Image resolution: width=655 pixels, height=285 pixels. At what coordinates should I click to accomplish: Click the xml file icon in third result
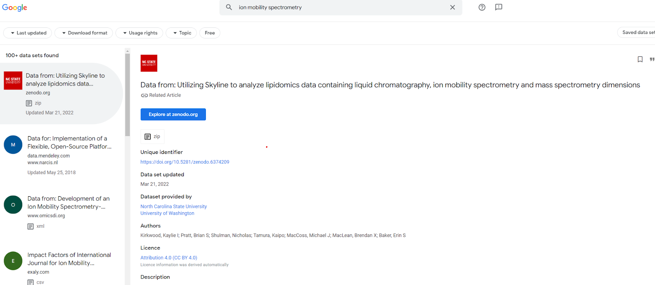(31, 227)
